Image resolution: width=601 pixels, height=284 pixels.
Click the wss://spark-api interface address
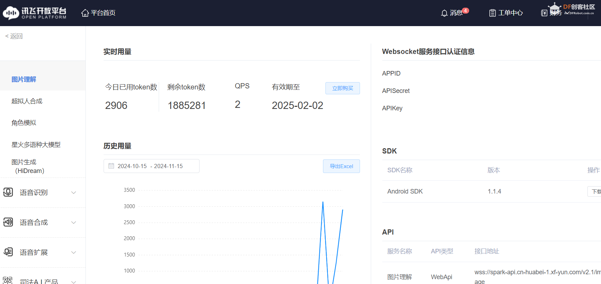[x=538, y=276]
